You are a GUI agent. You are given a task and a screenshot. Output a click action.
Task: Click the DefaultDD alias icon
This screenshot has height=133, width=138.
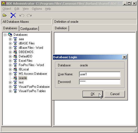(15, 56)
